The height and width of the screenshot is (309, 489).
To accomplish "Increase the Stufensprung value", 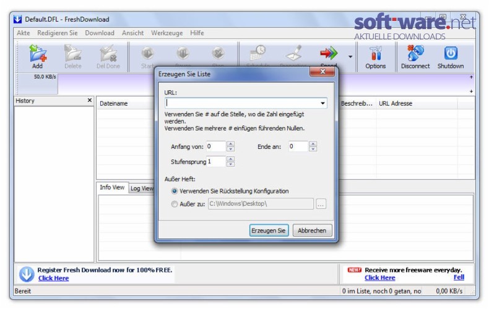I will coord(230,159).
